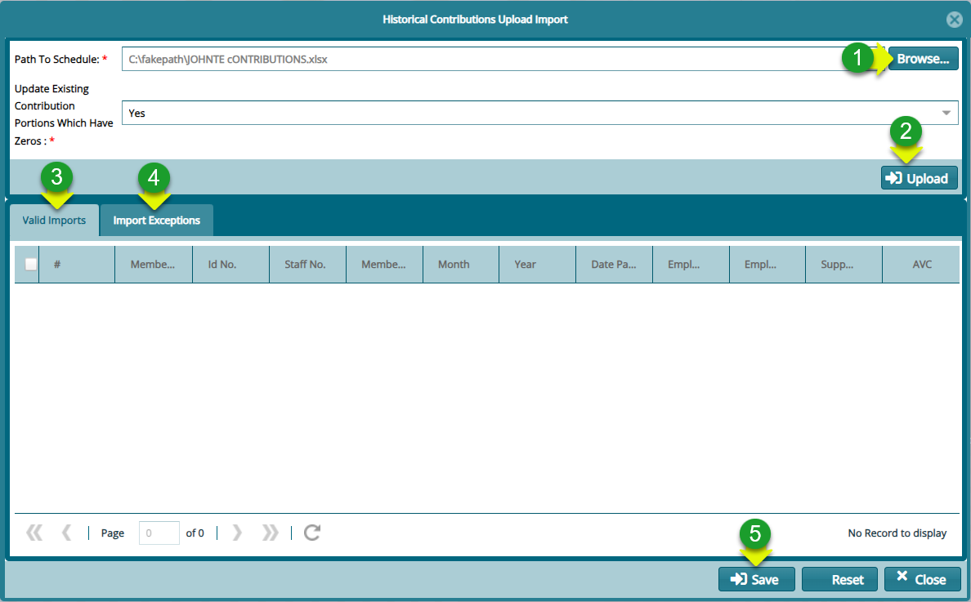
Task: Jump to the first page of records
Action: click(34, 532)
